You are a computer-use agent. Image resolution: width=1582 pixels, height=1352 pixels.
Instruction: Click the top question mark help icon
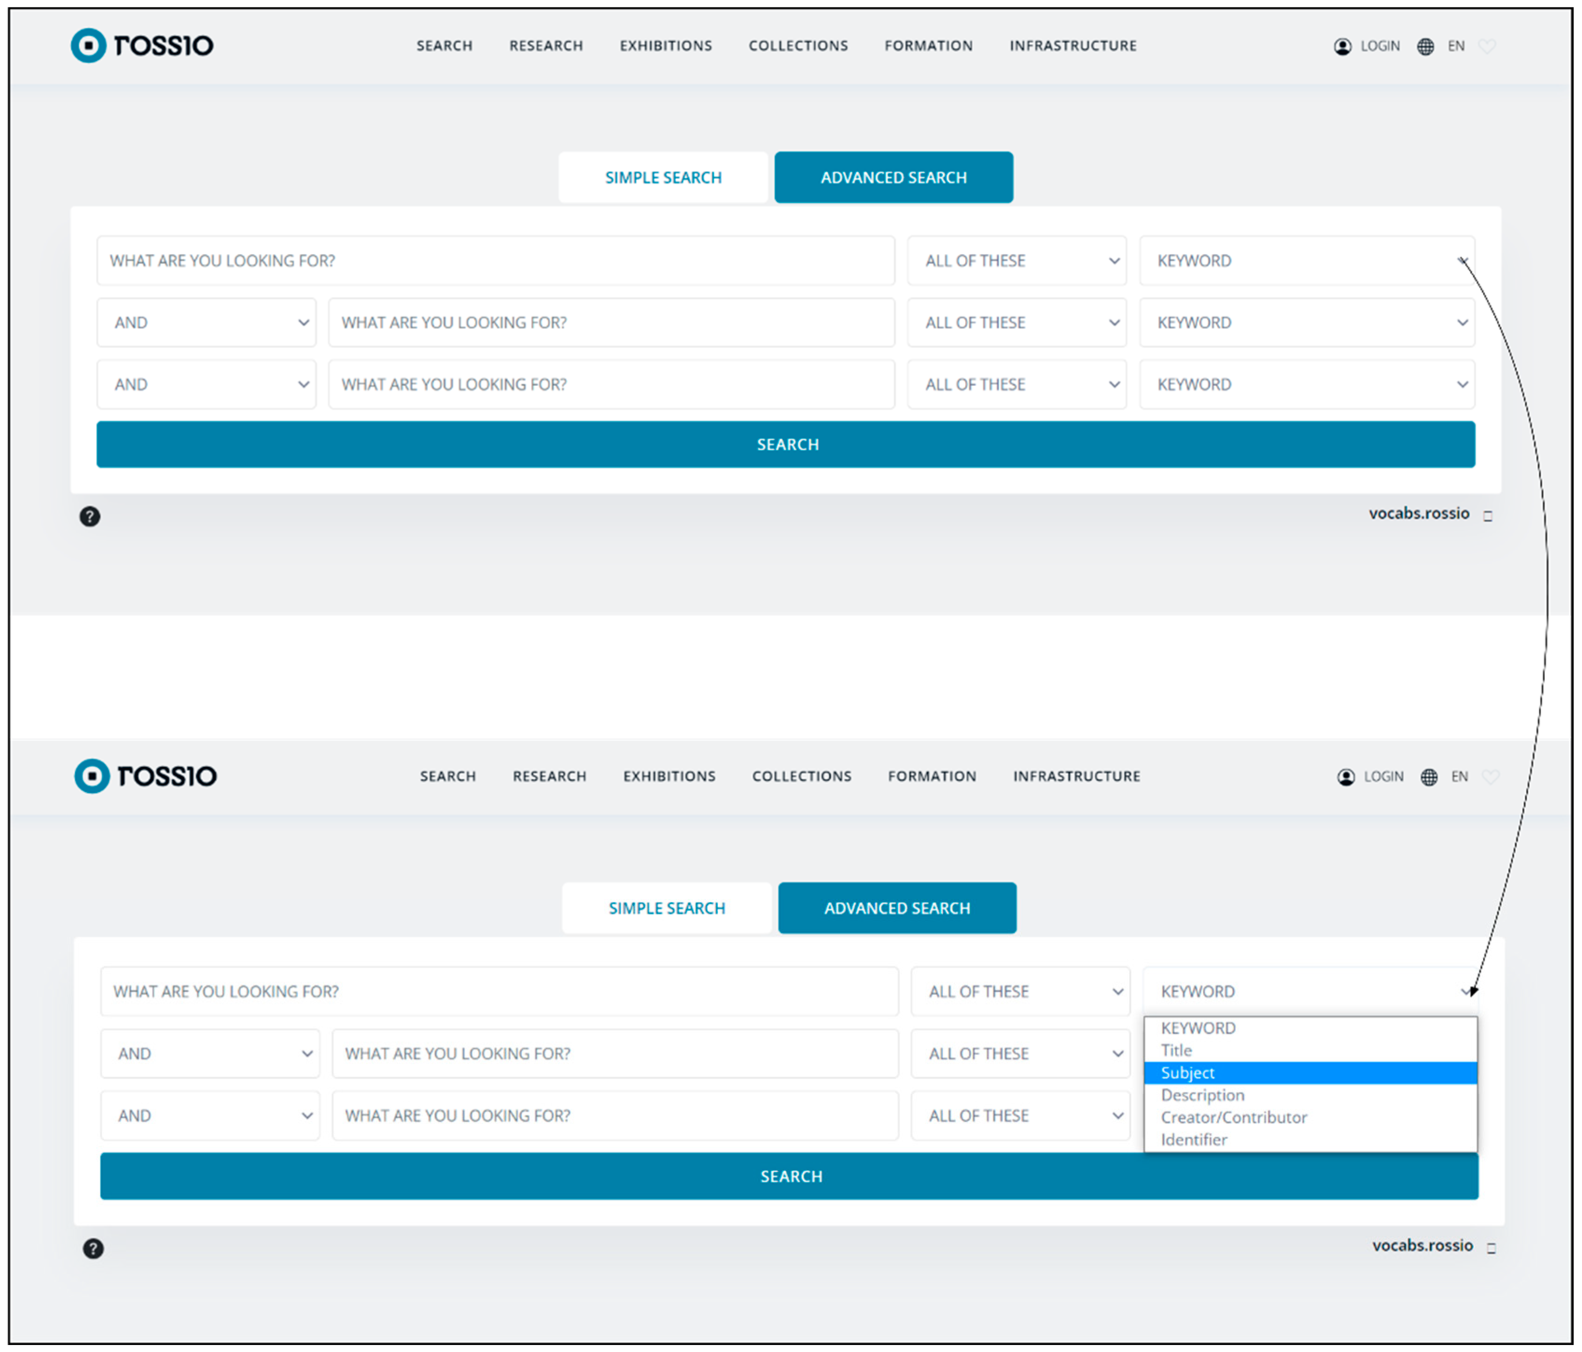click(x=90, y=517)
